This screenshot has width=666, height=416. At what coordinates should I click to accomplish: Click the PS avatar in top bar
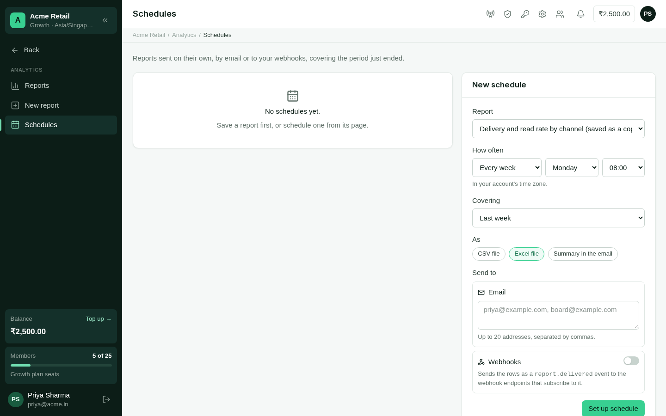coord(647,14)
